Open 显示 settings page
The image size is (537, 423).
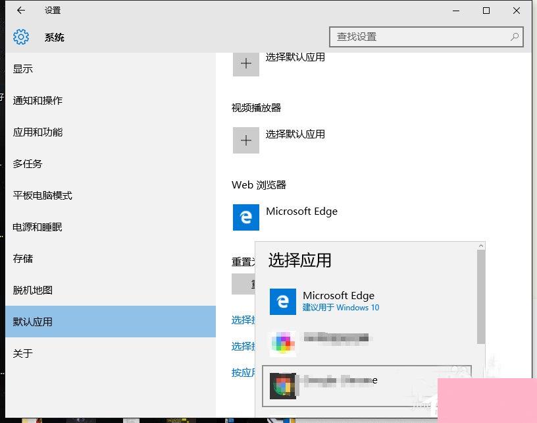tap(111, 69)
